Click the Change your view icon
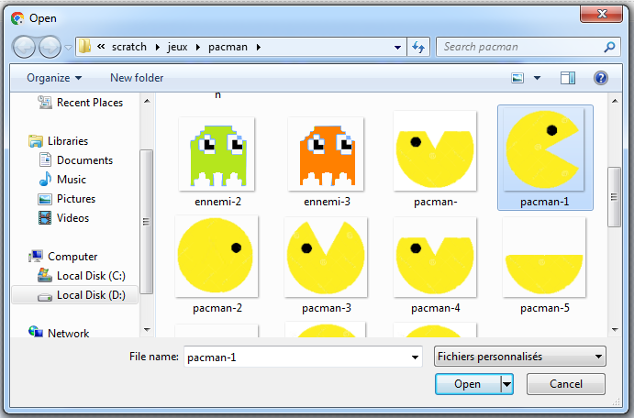Screen dimensions: 634x418 click(x=517, y=78)
